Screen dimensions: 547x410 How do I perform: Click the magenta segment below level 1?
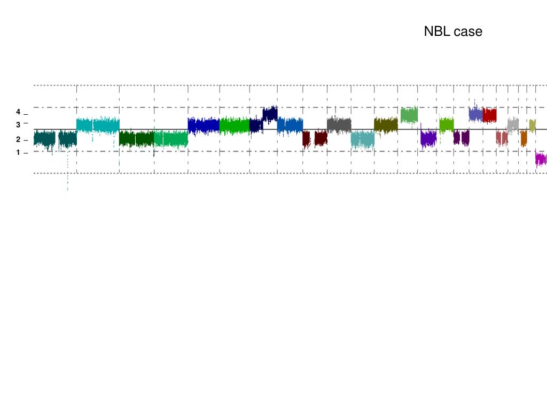click(541, 159)
